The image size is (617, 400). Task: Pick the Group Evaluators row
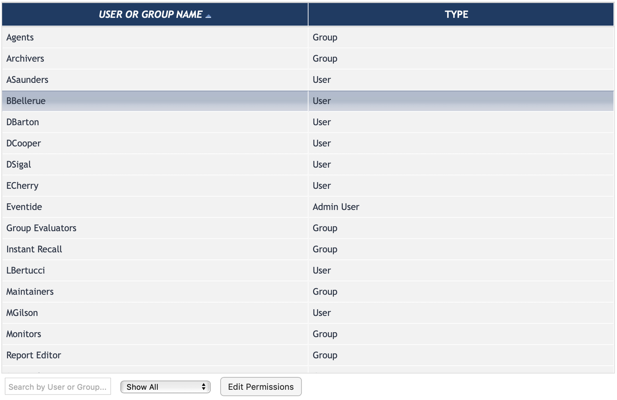(x=42, y=228)
